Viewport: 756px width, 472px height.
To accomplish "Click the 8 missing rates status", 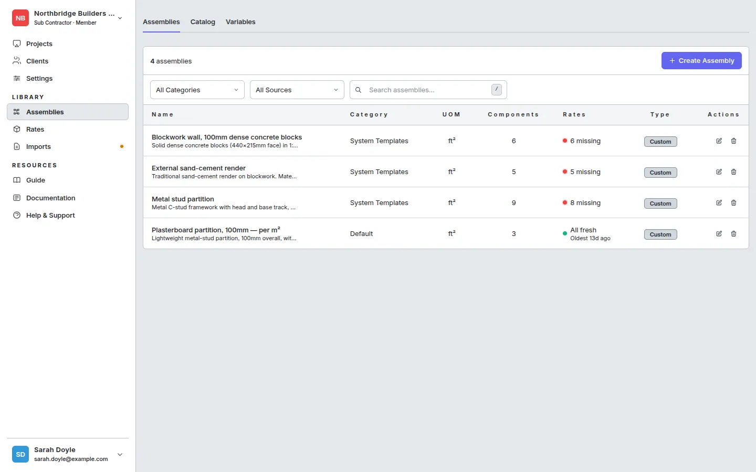I will coord(582,202).
